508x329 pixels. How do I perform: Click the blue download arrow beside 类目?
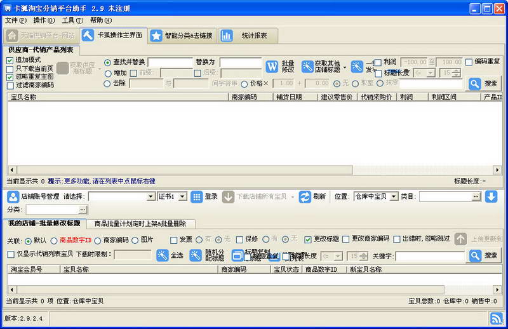point(491,196)
